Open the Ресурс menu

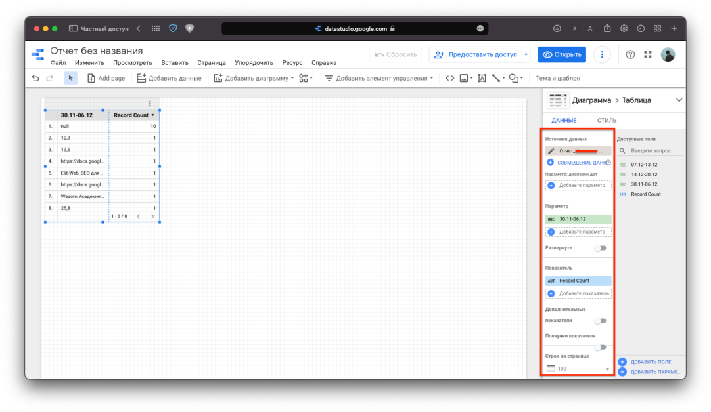(x=292, y=63)
